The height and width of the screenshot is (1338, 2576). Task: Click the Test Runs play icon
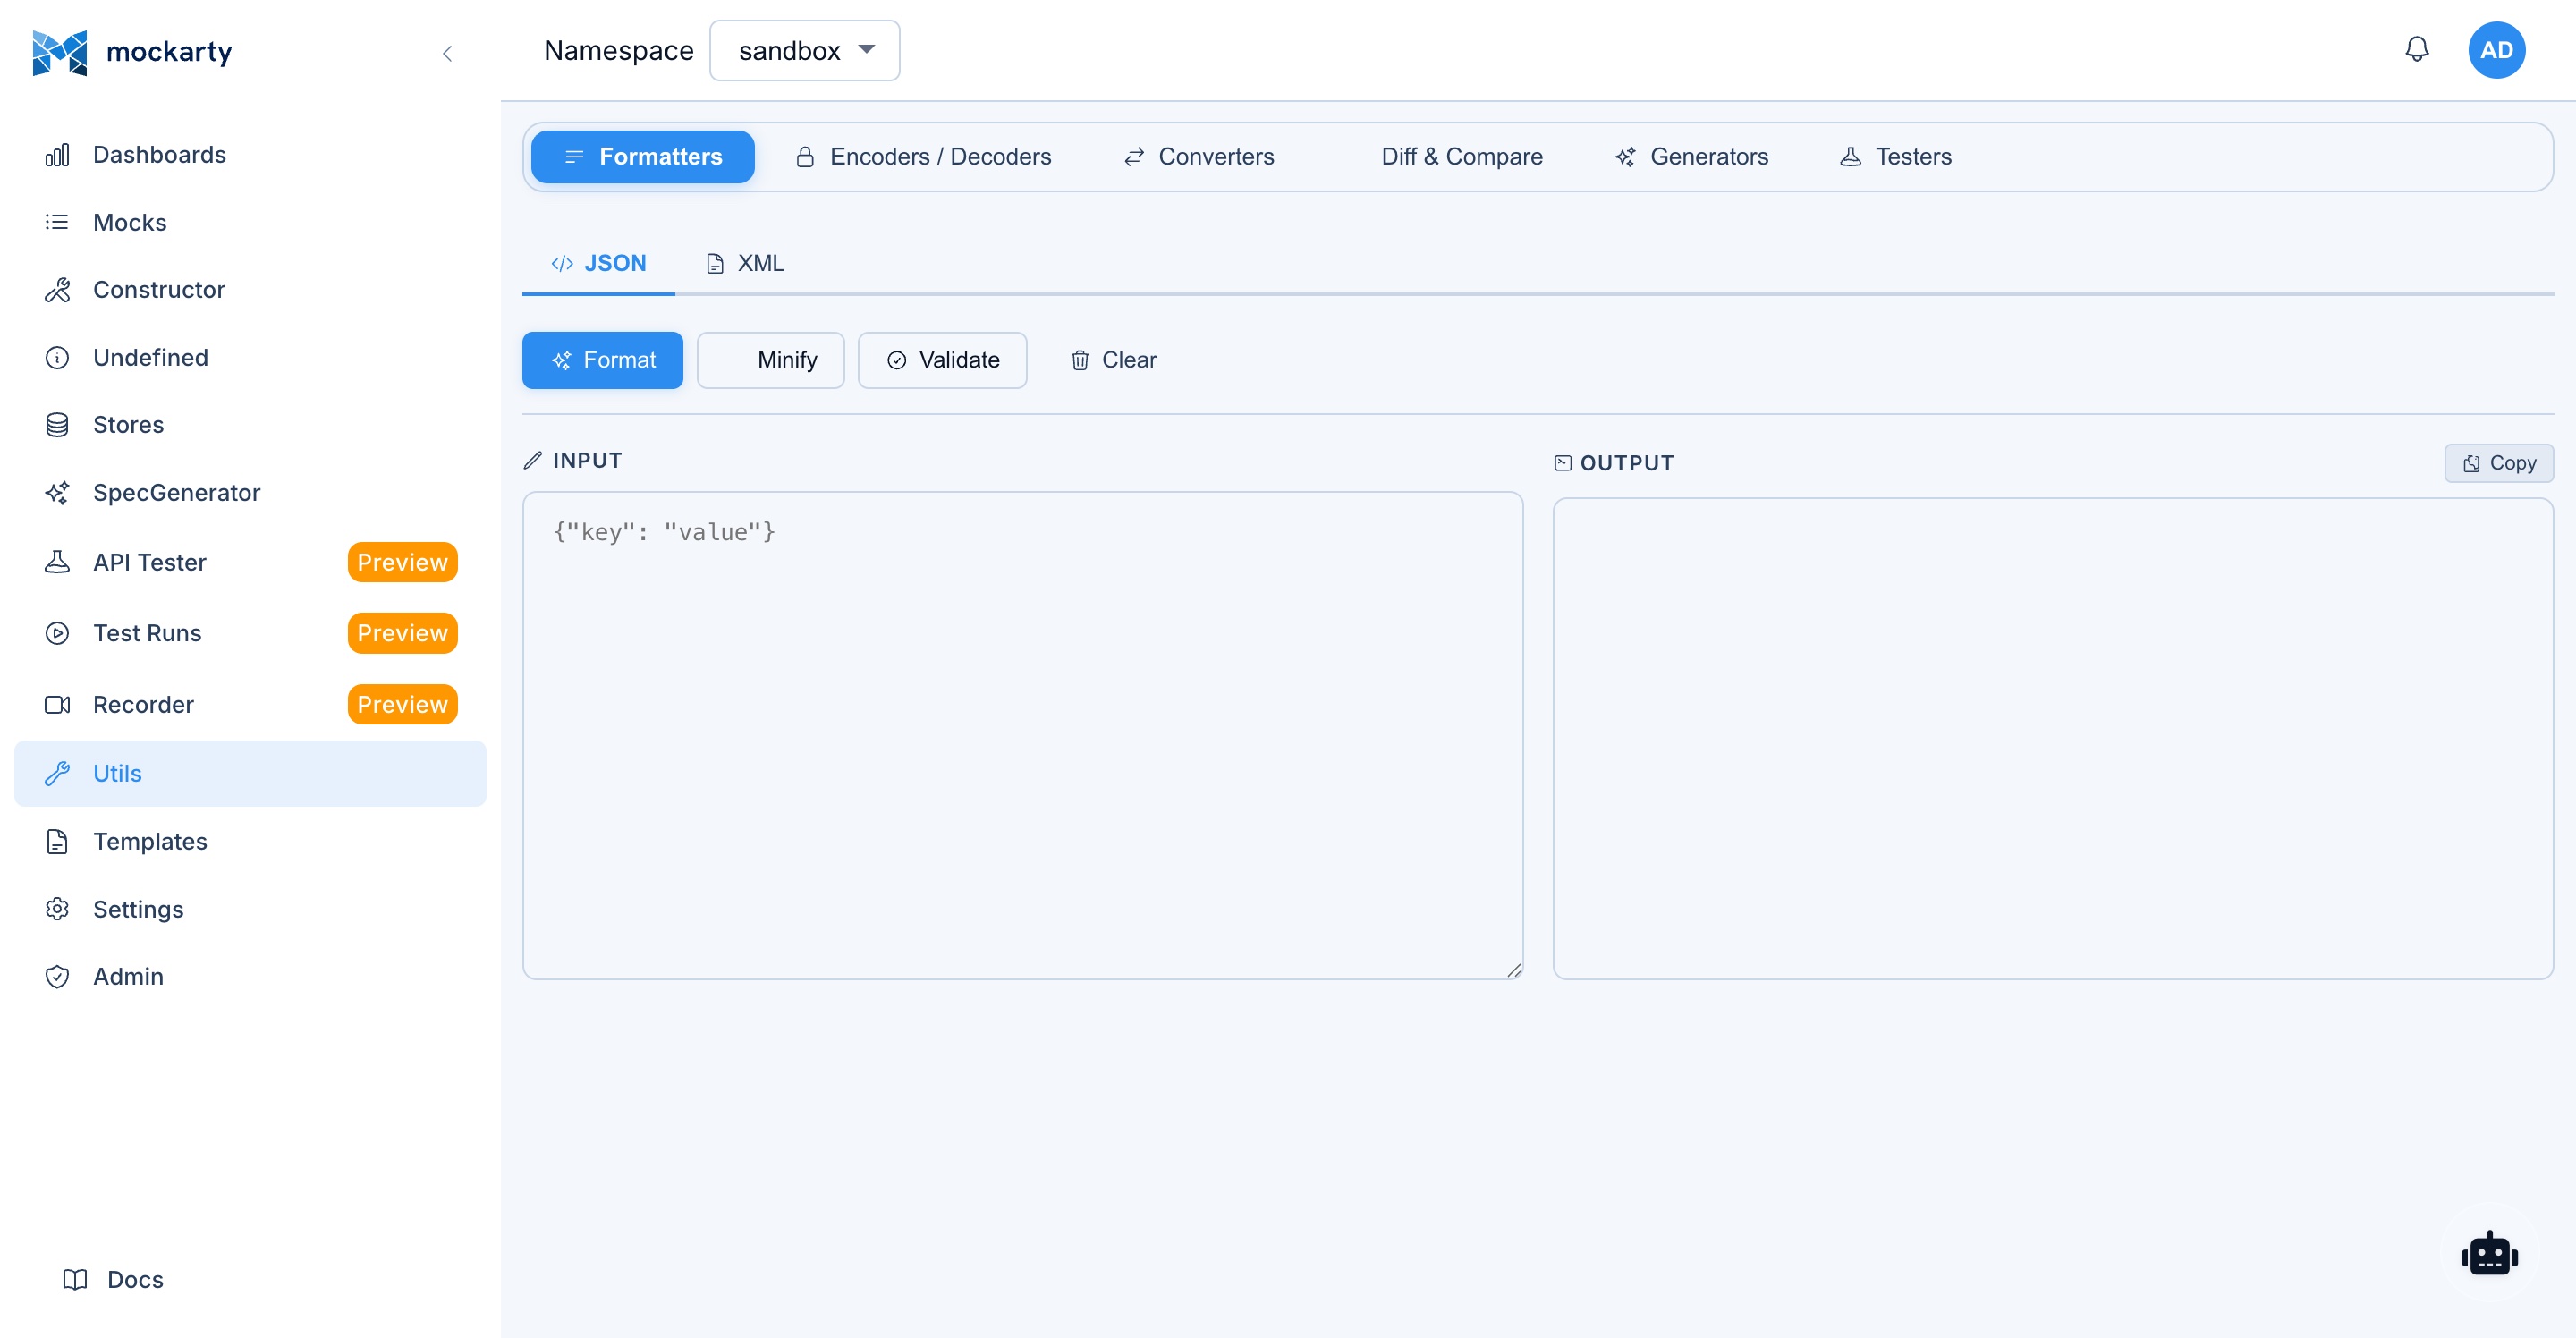[57, 633]
